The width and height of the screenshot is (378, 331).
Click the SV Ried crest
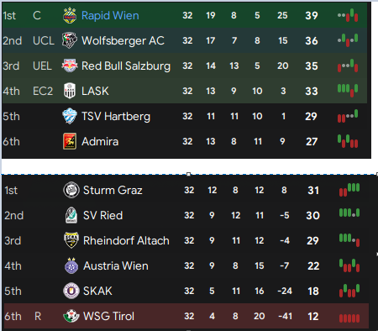click(x=71, y=215)
